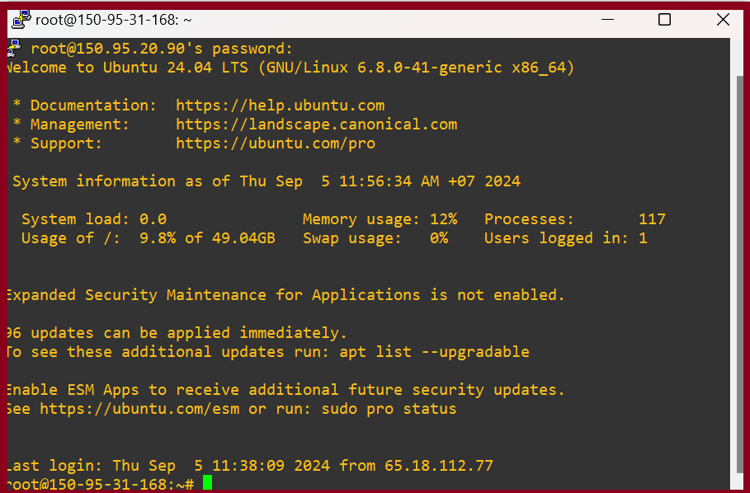Click the Expanded Security Maintenance notice line
The width and height of the screenshot is (750, 493).
[x=286, y=295]
